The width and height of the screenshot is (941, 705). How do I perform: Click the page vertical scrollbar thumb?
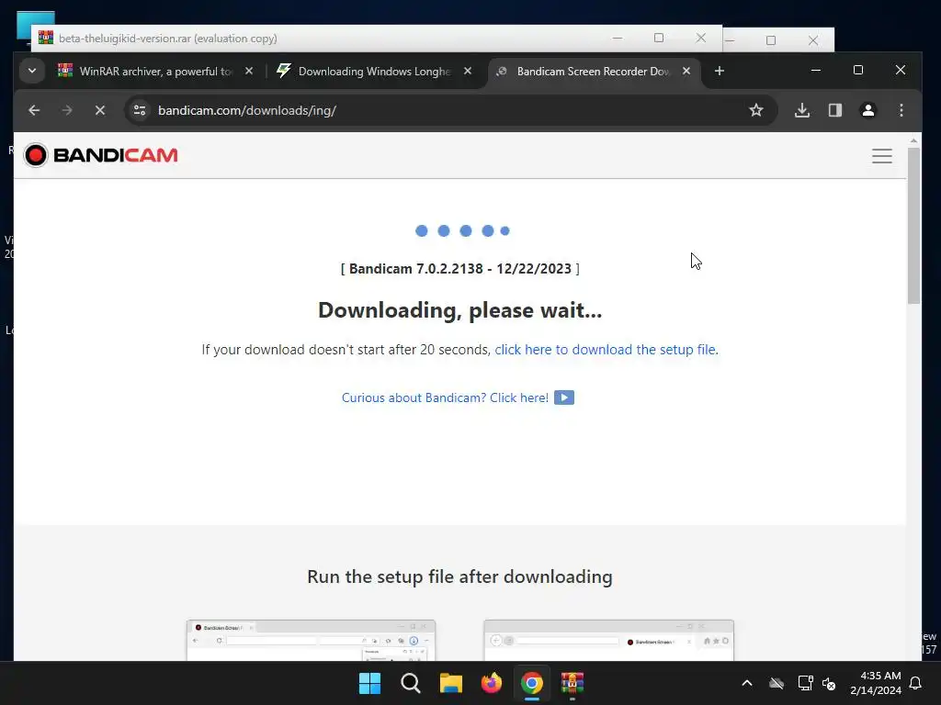[913, 225]
